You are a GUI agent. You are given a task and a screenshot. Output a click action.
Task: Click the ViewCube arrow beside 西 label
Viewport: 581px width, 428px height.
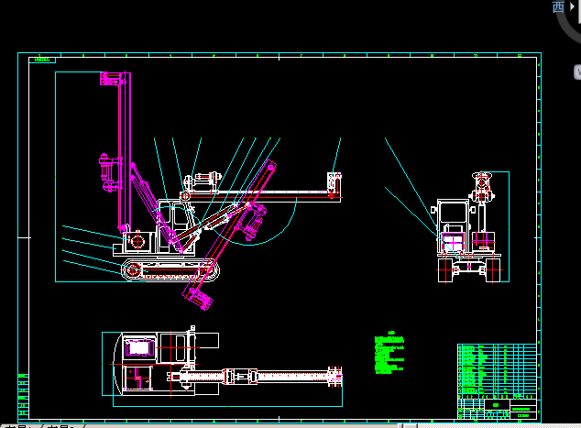[572, 6]
